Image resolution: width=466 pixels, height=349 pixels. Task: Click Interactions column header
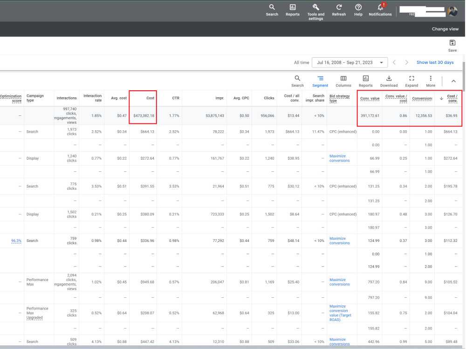(67, 98)
